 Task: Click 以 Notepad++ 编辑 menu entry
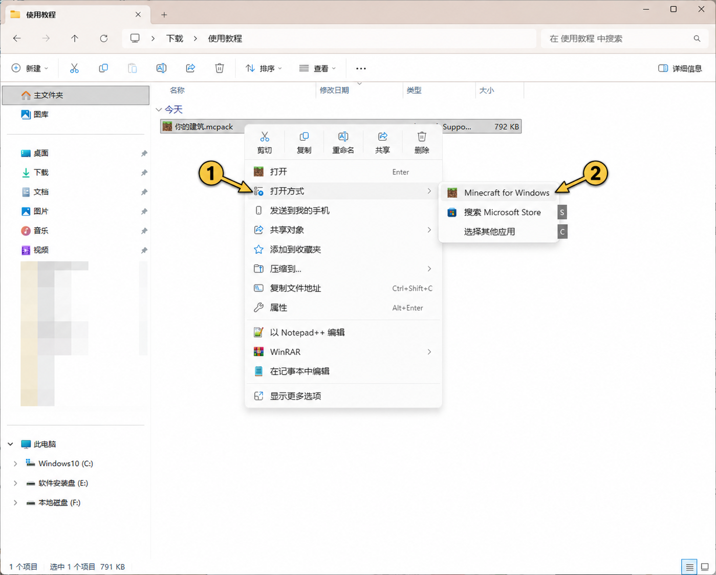click(x=343, y=333)
